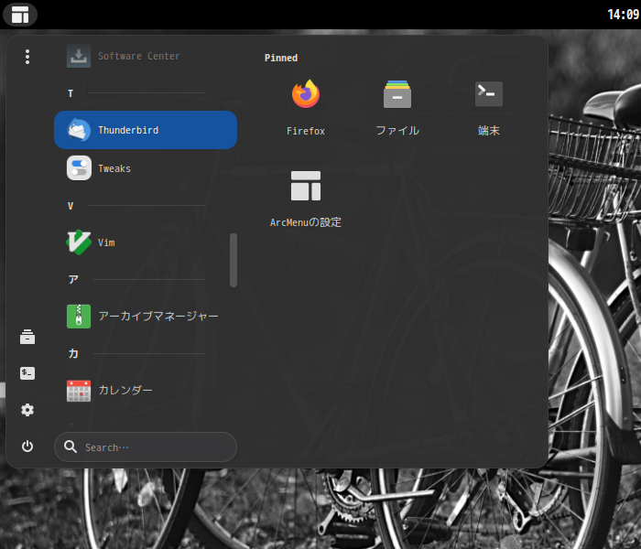Open Software Center from app list
This screenshot has width=641, height=549.
click(146, 56)
